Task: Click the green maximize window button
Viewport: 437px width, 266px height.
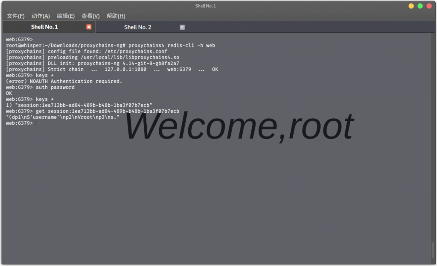Action: [420, 6]
